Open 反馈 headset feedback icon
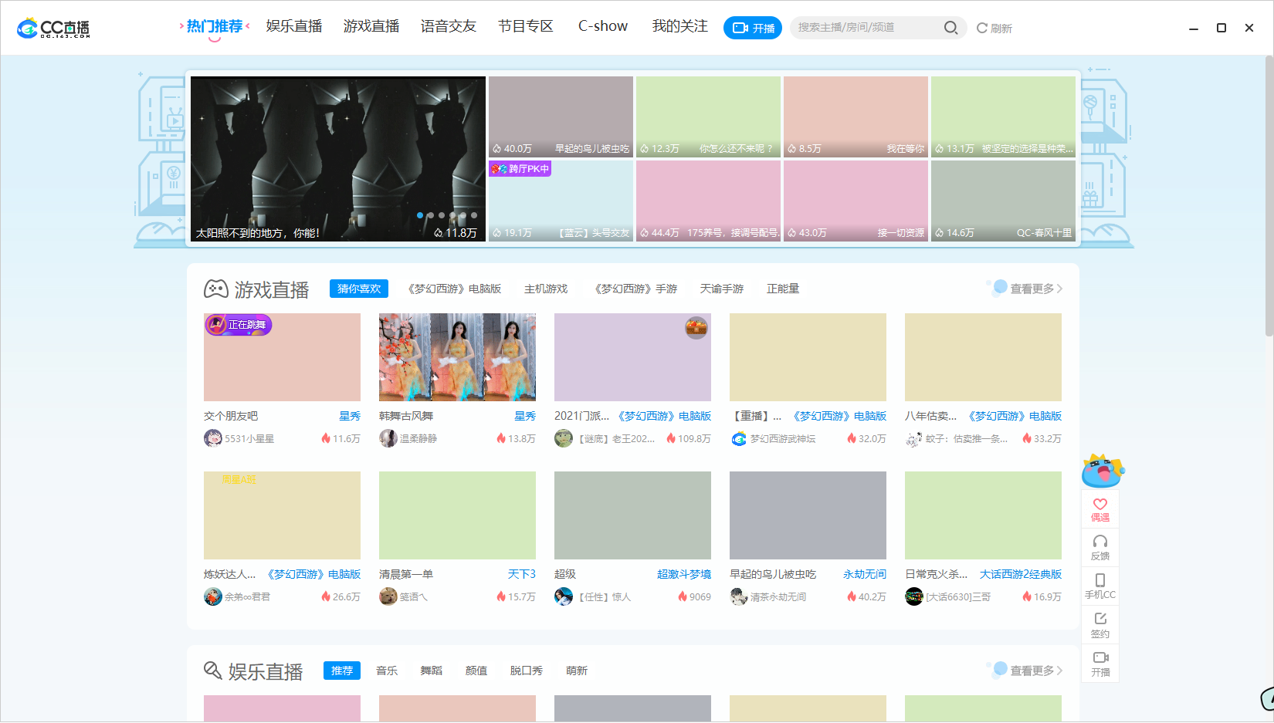 pos(1100,547)
